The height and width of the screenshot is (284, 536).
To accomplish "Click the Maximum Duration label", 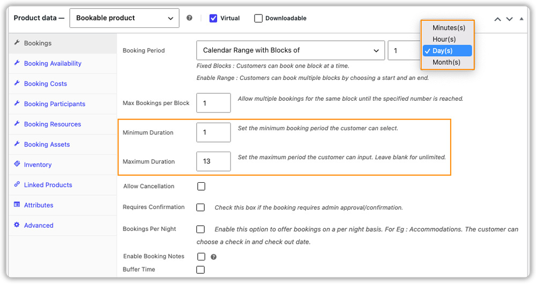I will tap(148, 162).
